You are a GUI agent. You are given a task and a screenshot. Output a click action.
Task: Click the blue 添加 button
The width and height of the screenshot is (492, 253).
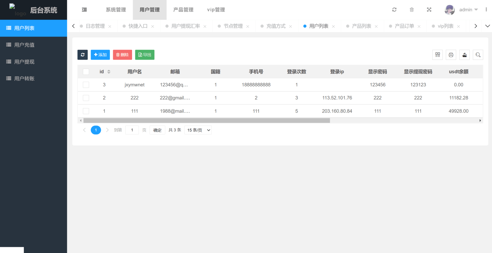100,55
